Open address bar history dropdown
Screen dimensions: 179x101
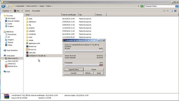pyautogui.click(x=138, y=6)
